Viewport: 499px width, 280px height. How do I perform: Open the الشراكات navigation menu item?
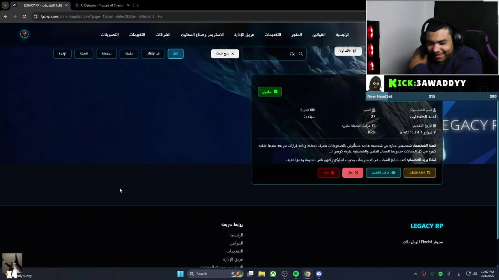pyautogui.click(x=163, y=35)
